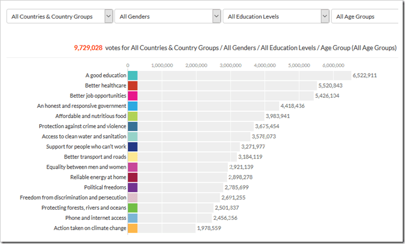The height and width of the screenshot is (244, 405).
Task: Select the green Affordable and nutritious food swatch
Action: [x=133, y=116]
